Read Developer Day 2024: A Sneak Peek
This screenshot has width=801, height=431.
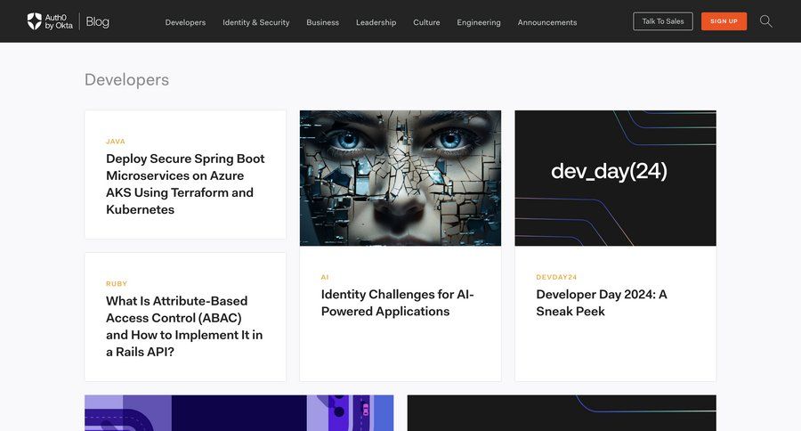pyautogui.click(x=602, y=303)
